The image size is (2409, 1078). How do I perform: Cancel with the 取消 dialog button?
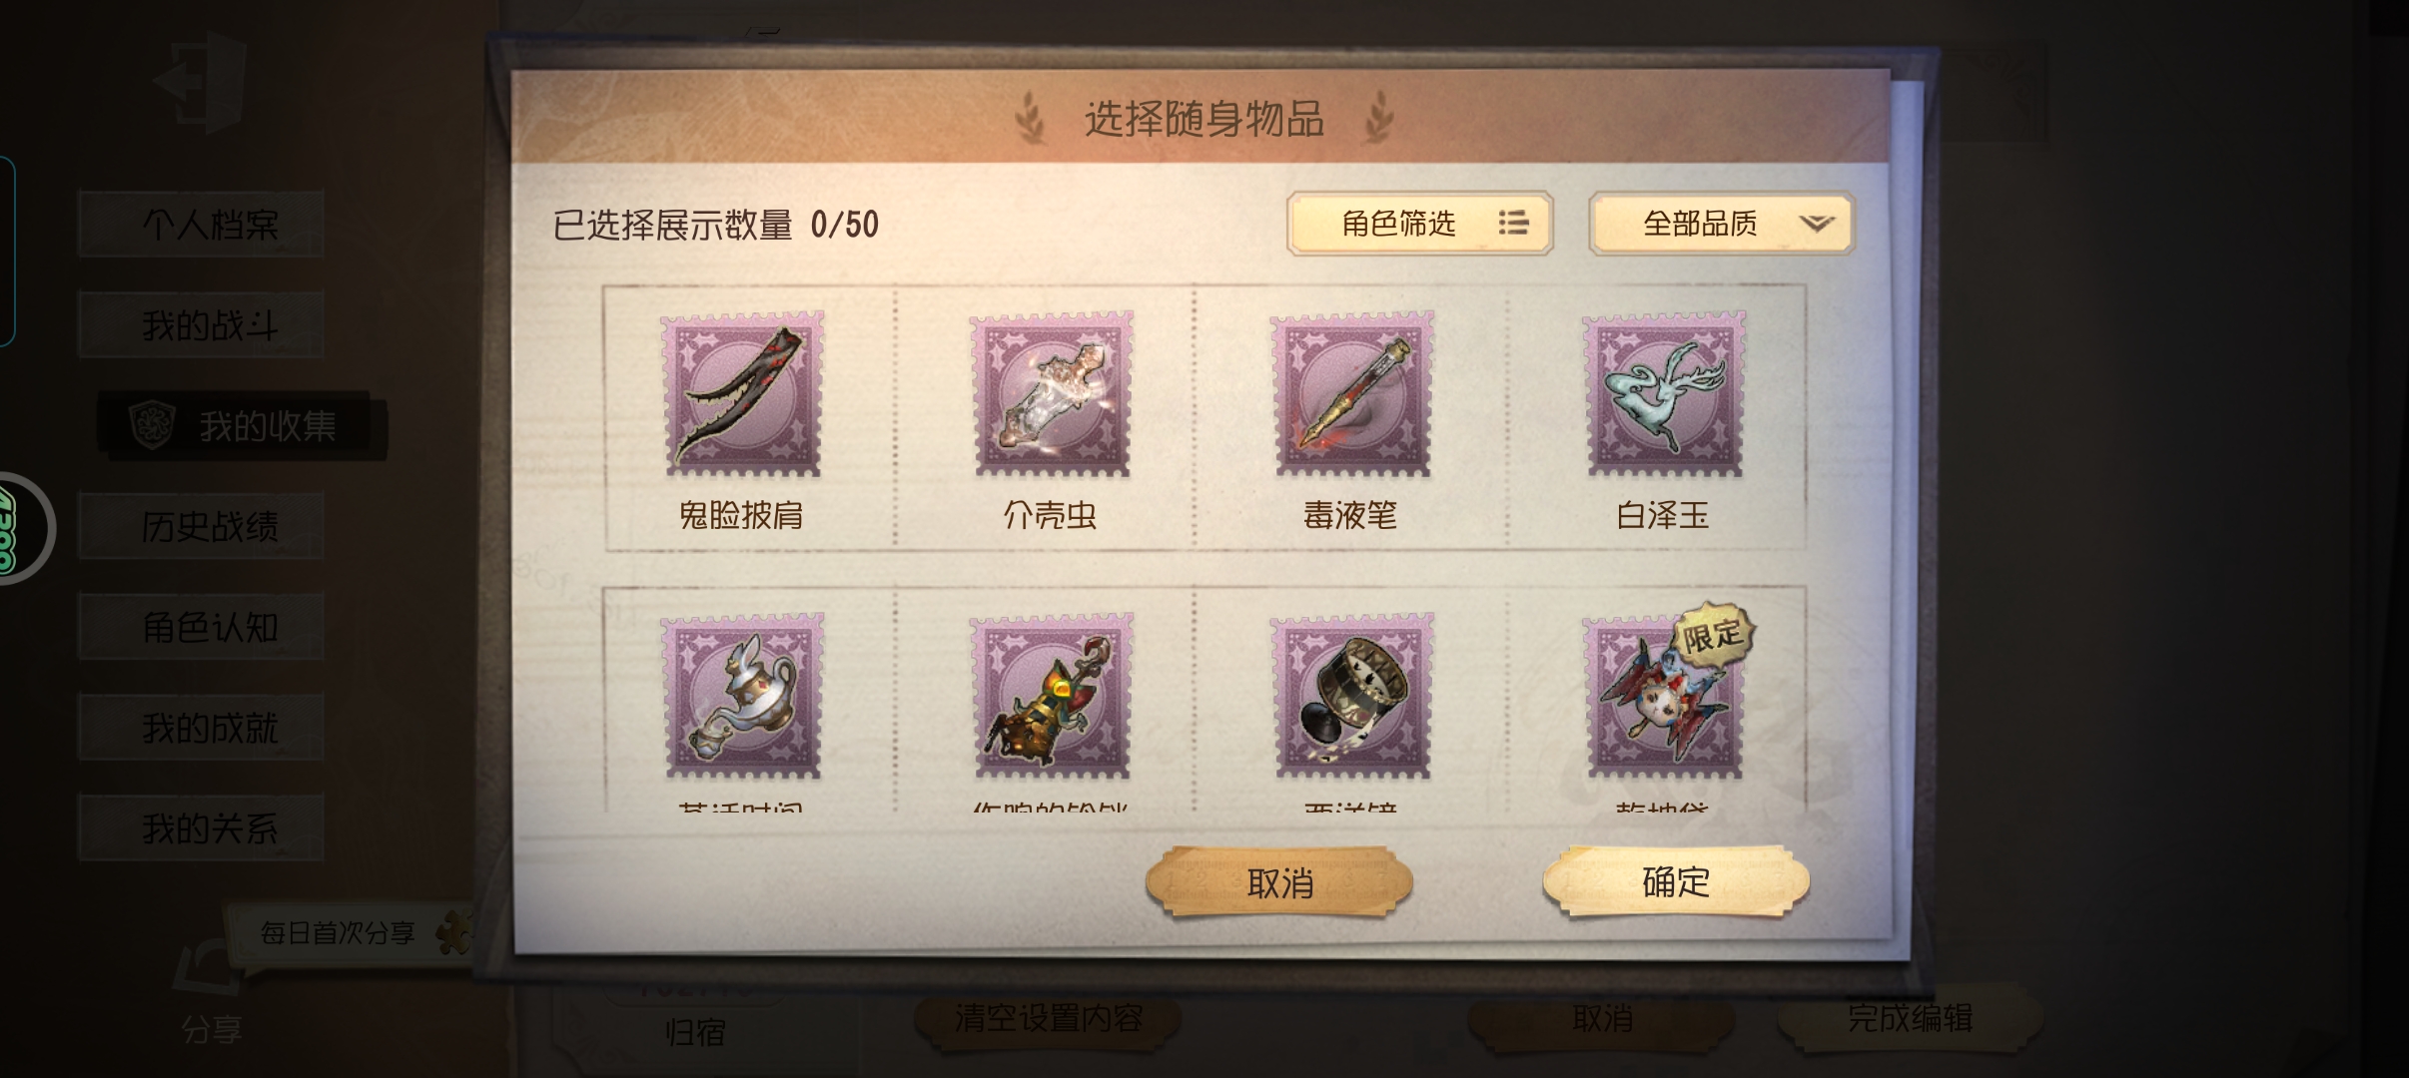click(x=1279, y=882)
